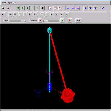Play animation backward with red arrow
The image size is (111, 111).
tap(40, 21)
